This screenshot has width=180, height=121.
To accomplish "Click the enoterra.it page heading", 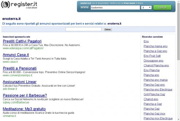I will (12, 19).
